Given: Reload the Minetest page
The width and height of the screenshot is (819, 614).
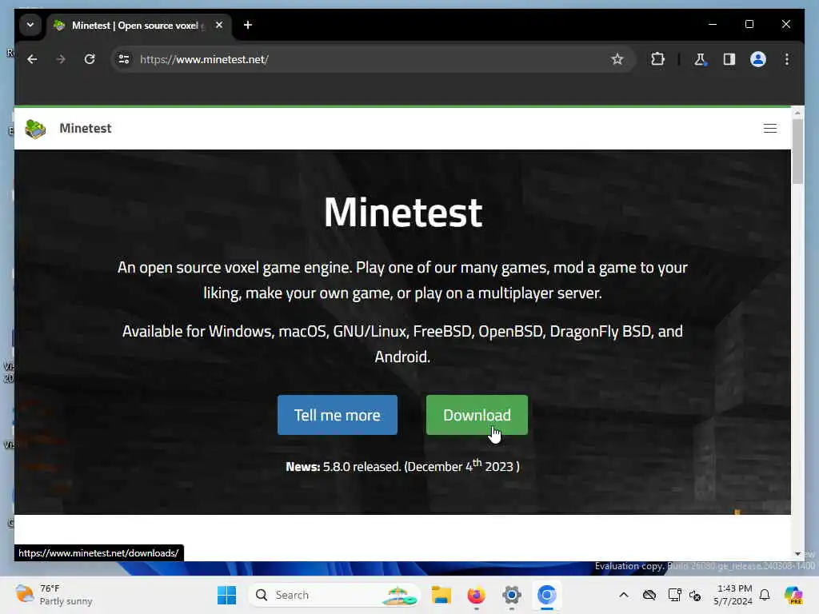Looking at the screenshot, I should [x=90, y=59].
